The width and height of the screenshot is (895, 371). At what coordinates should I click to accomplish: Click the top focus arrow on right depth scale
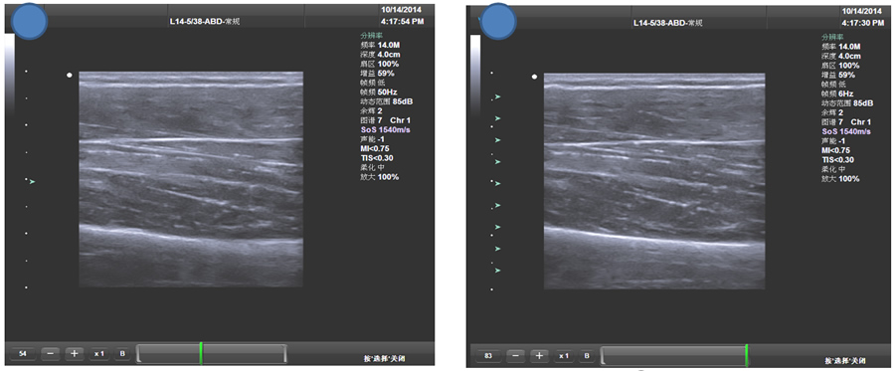click(x=497, y=96)
